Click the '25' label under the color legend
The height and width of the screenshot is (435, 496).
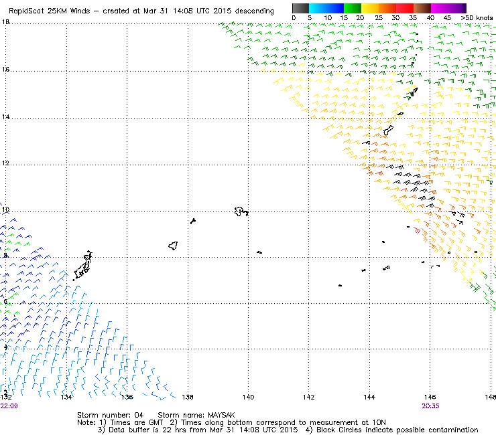click(379, 18)
